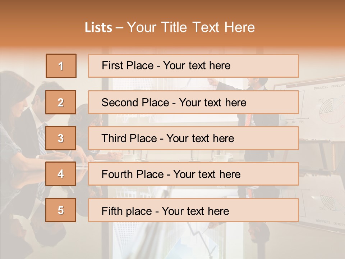Click the number 1 box
This screenshot has width=345, height=259.
tap(61, 66)
